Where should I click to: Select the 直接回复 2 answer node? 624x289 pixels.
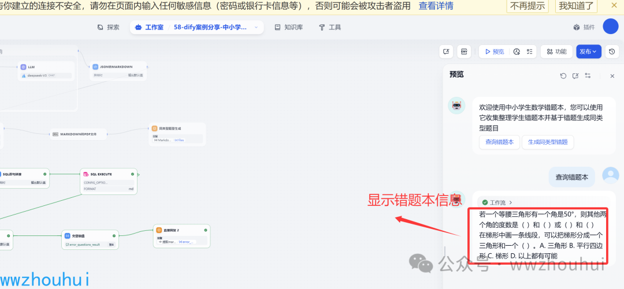[181, 236]
